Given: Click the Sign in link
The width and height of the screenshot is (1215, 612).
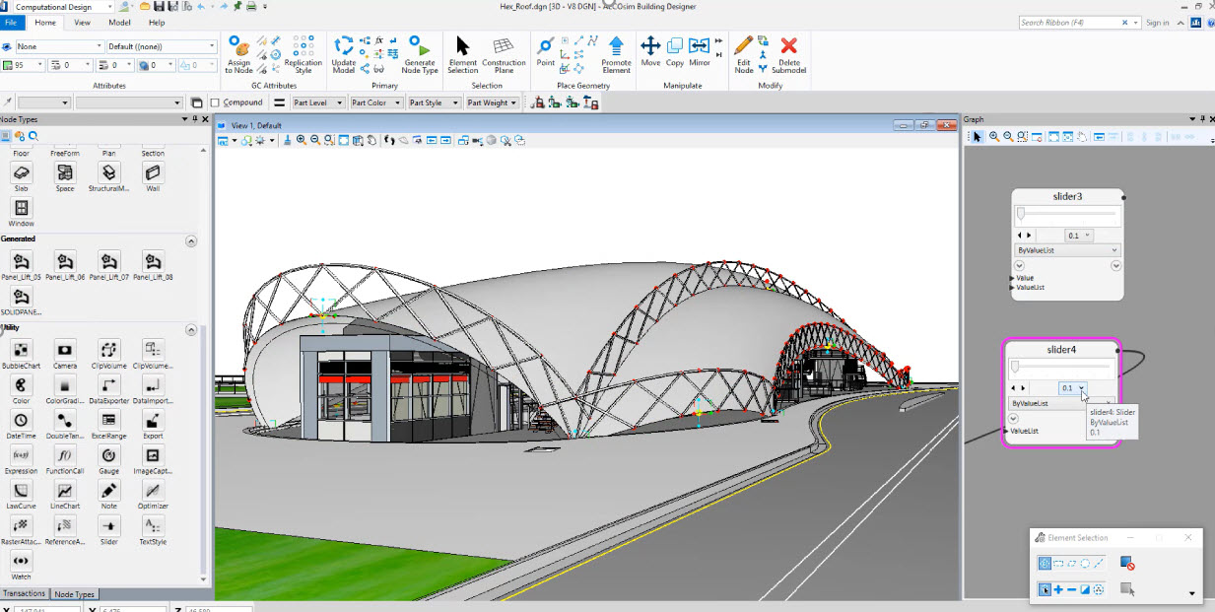Looking at the screenshot, I should (x=1158, y=22).
